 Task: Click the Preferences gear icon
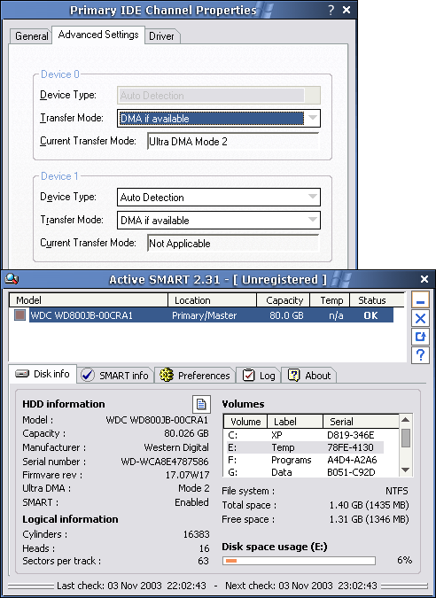(x=167, y=376)
